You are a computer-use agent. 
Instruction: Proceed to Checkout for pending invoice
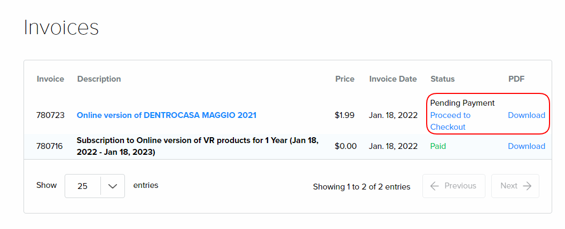[450, 121]
